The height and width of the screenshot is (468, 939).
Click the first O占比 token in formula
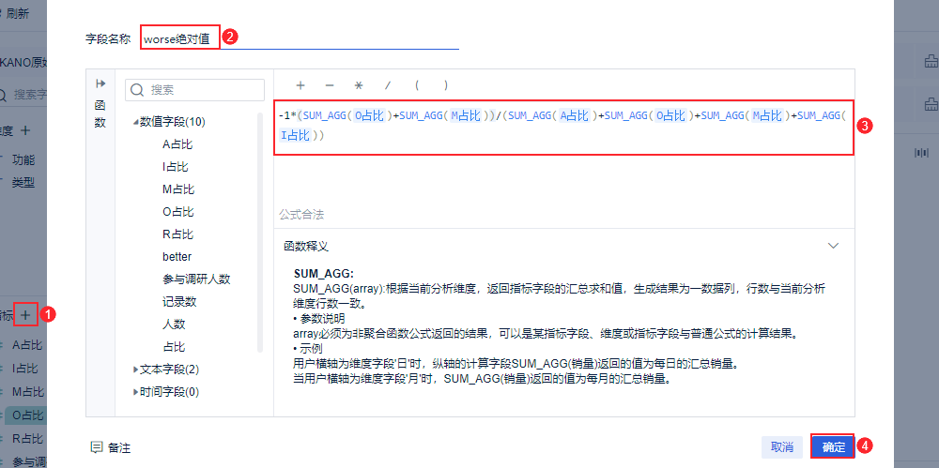tap(371, 116)
